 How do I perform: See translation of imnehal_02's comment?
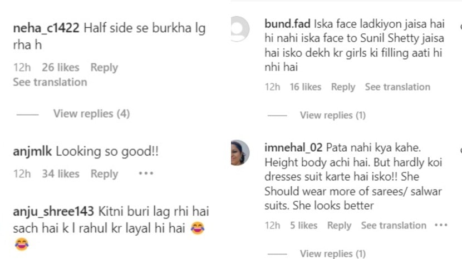(x=394, y=225)
